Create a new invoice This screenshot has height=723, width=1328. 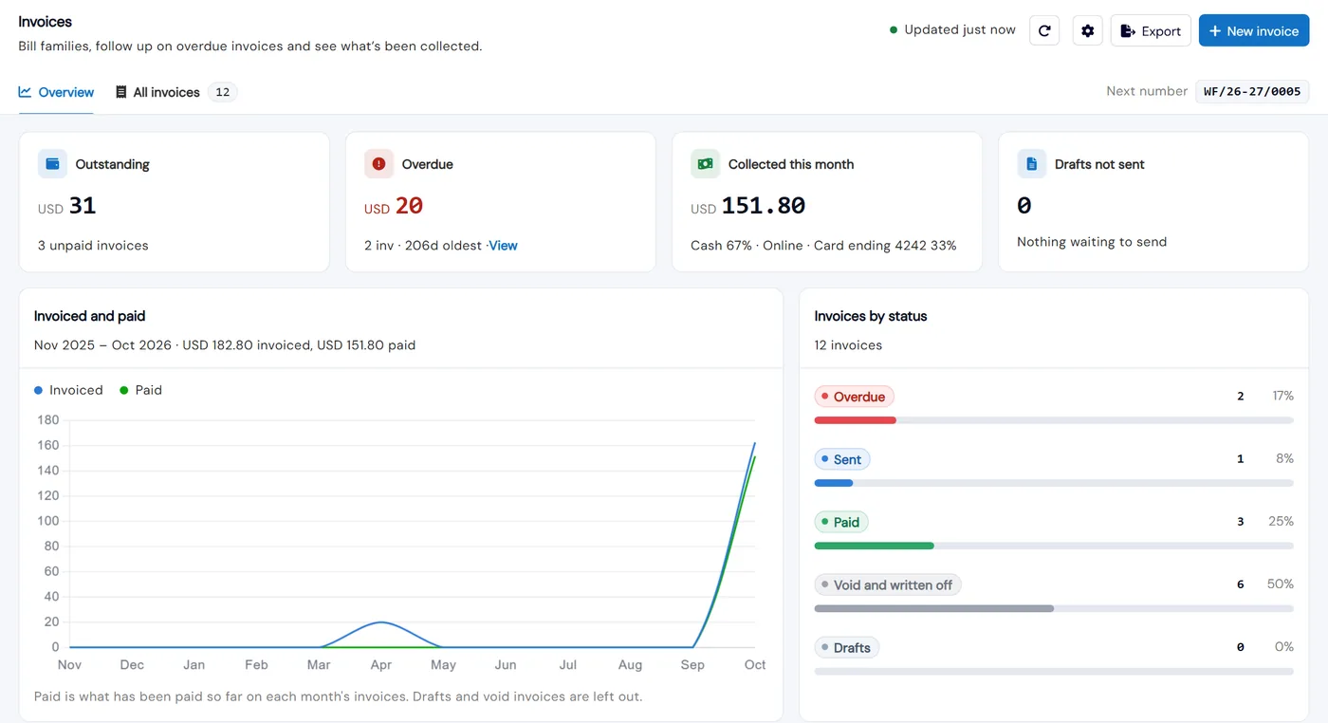pyautogui.click(x=1254, y=30)
